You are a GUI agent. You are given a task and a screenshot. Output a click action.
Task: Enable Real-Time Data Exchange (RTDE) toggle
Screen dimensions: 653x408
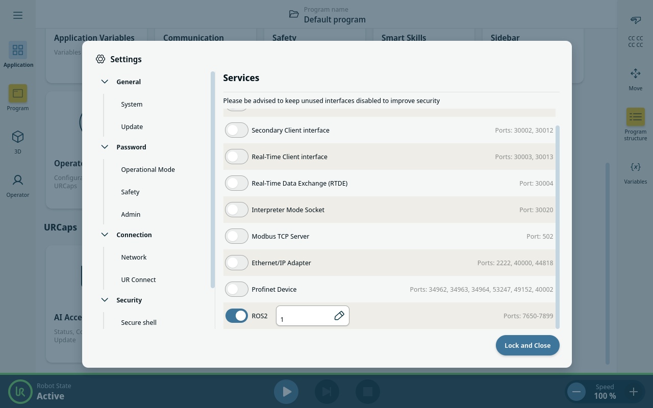tap(237, 183)
